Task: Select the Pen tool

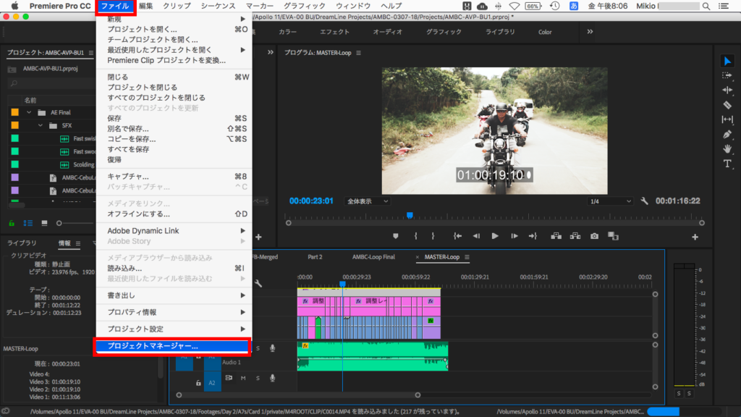Action: coord(727,135)
